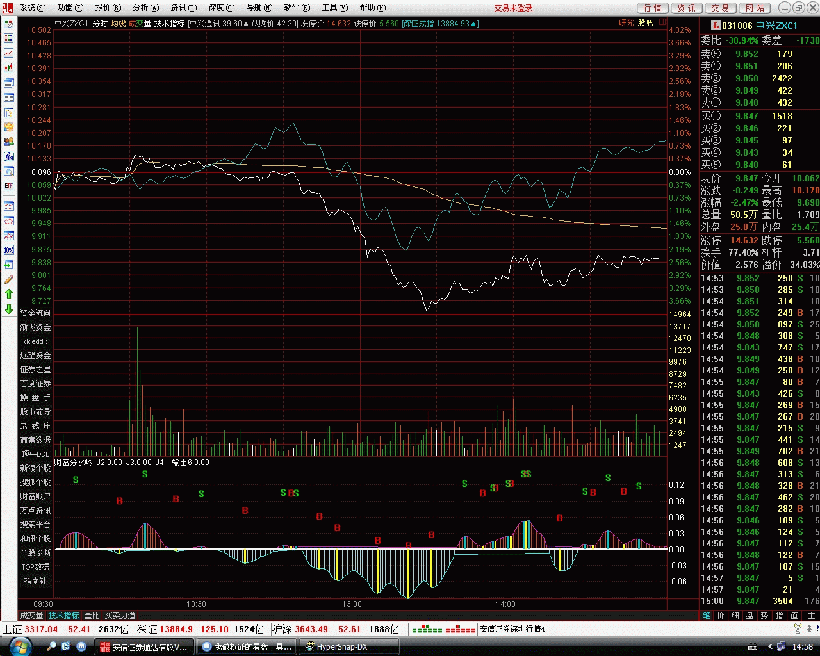The height and width of the screenshot is (656, 820).
Task: Select the 势 tab under the tick list
Action: (x=764, y=616)
